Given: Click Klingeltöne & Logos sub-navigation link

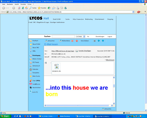Looking at the screenshot, I should tap(43, 22).
